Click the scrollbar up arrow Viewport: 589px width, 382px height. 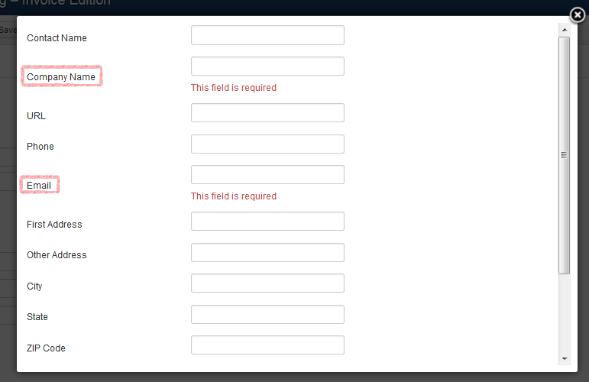[x=565, y=30]
